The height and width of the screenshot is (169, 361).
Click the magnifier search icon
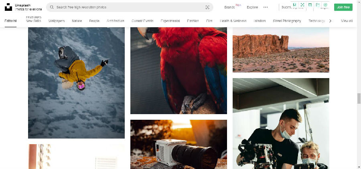(x=52, y=7)
